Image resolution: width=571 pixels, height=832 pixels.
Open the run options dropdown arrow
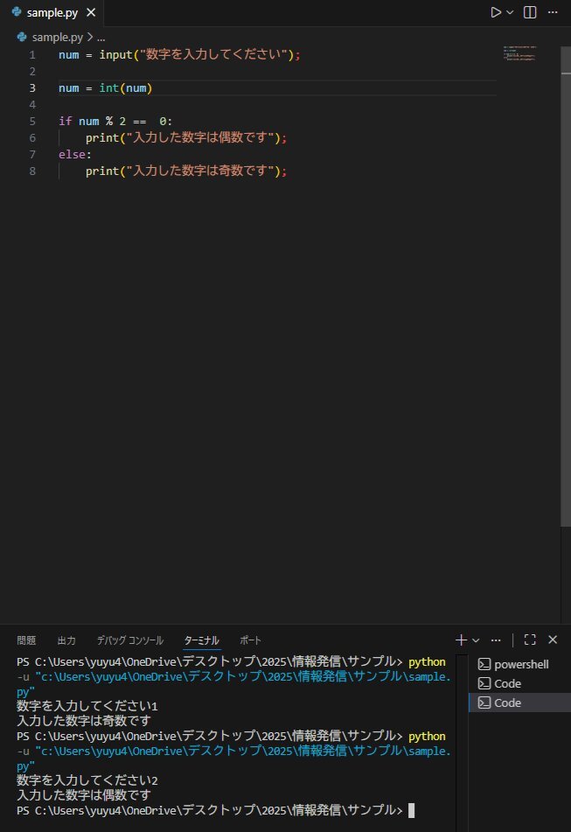pyautogui.click(x=510, y=12)
